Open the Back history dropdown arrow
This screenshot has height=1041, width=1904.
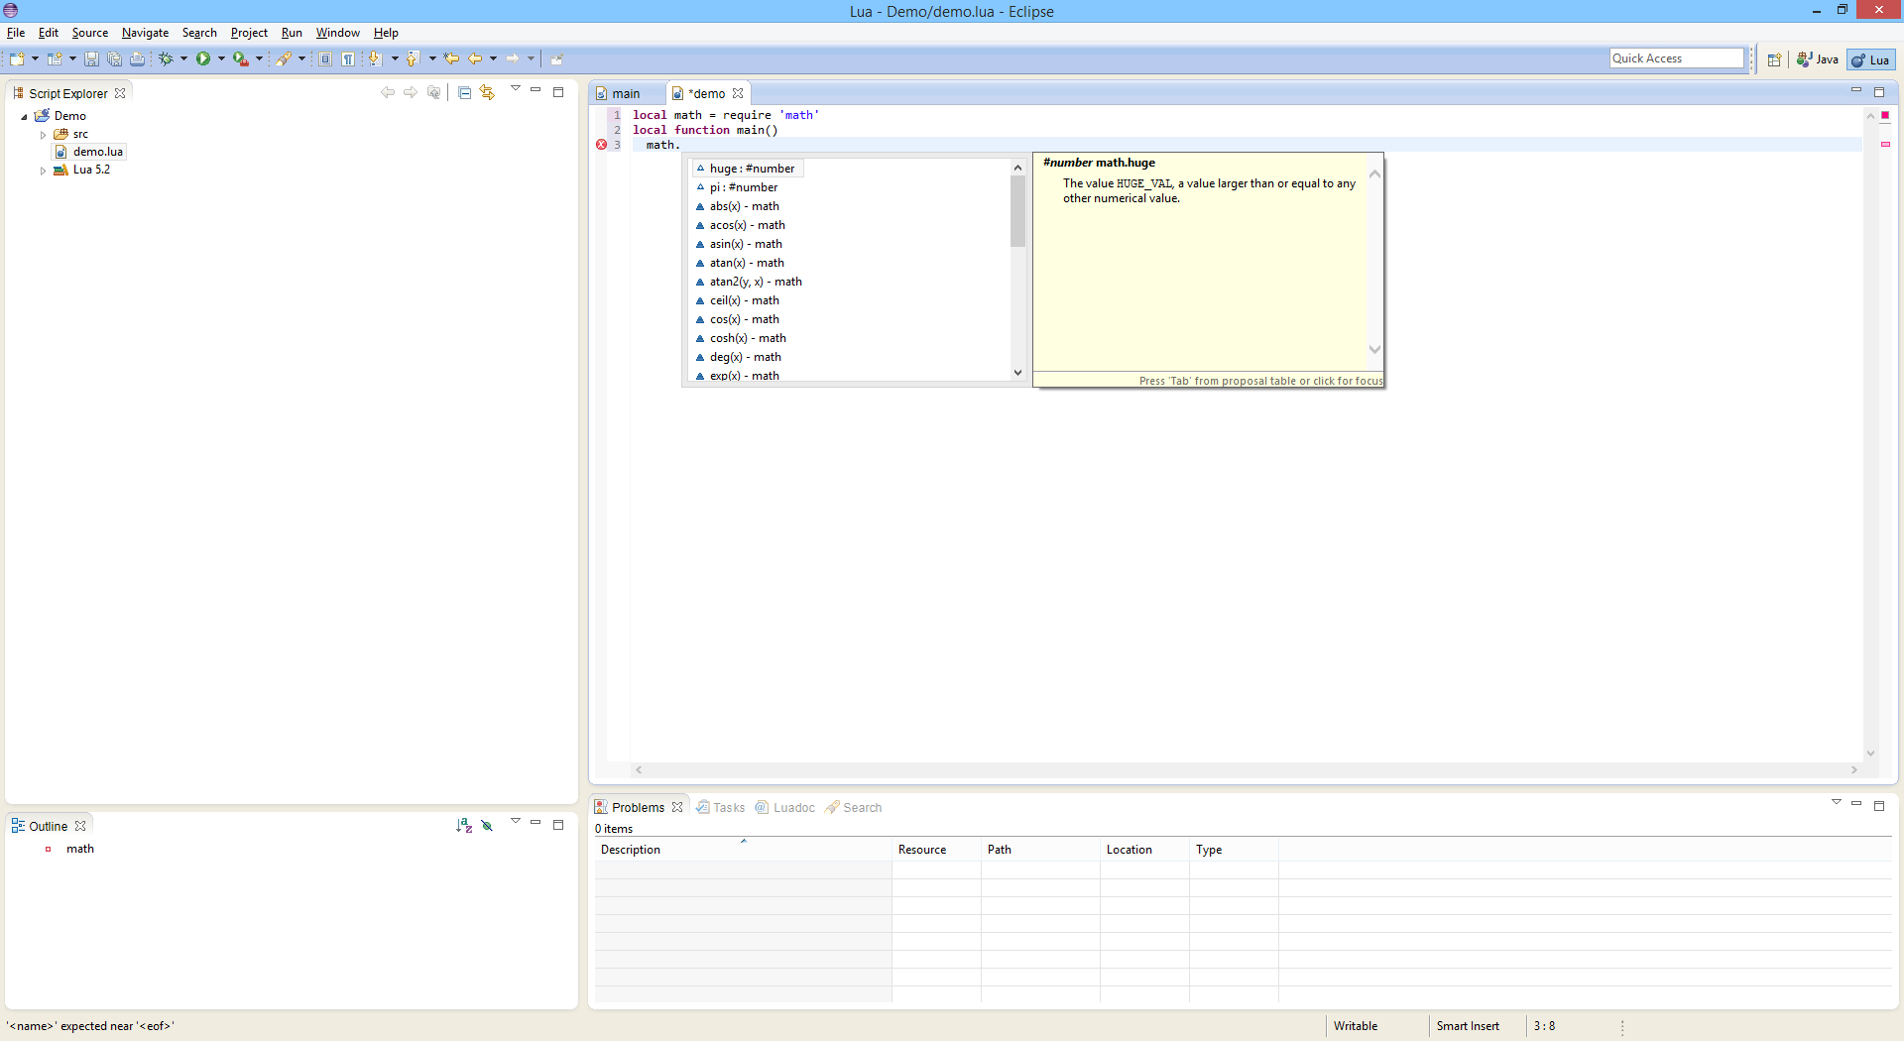pyautogui.click(x=493, y=59)
